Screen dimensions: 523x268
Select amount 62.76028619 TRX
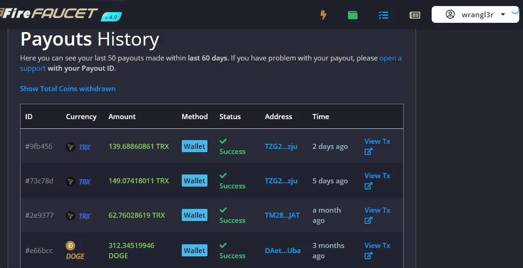[137, 215]
